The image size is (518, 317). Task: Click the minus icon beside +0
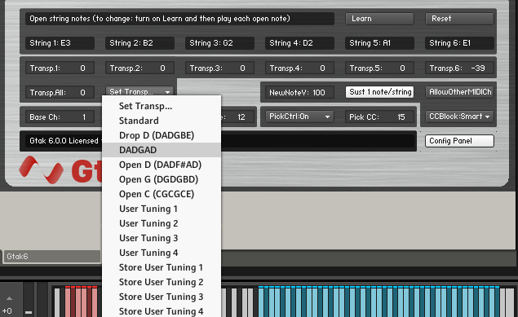click(29, 312)
